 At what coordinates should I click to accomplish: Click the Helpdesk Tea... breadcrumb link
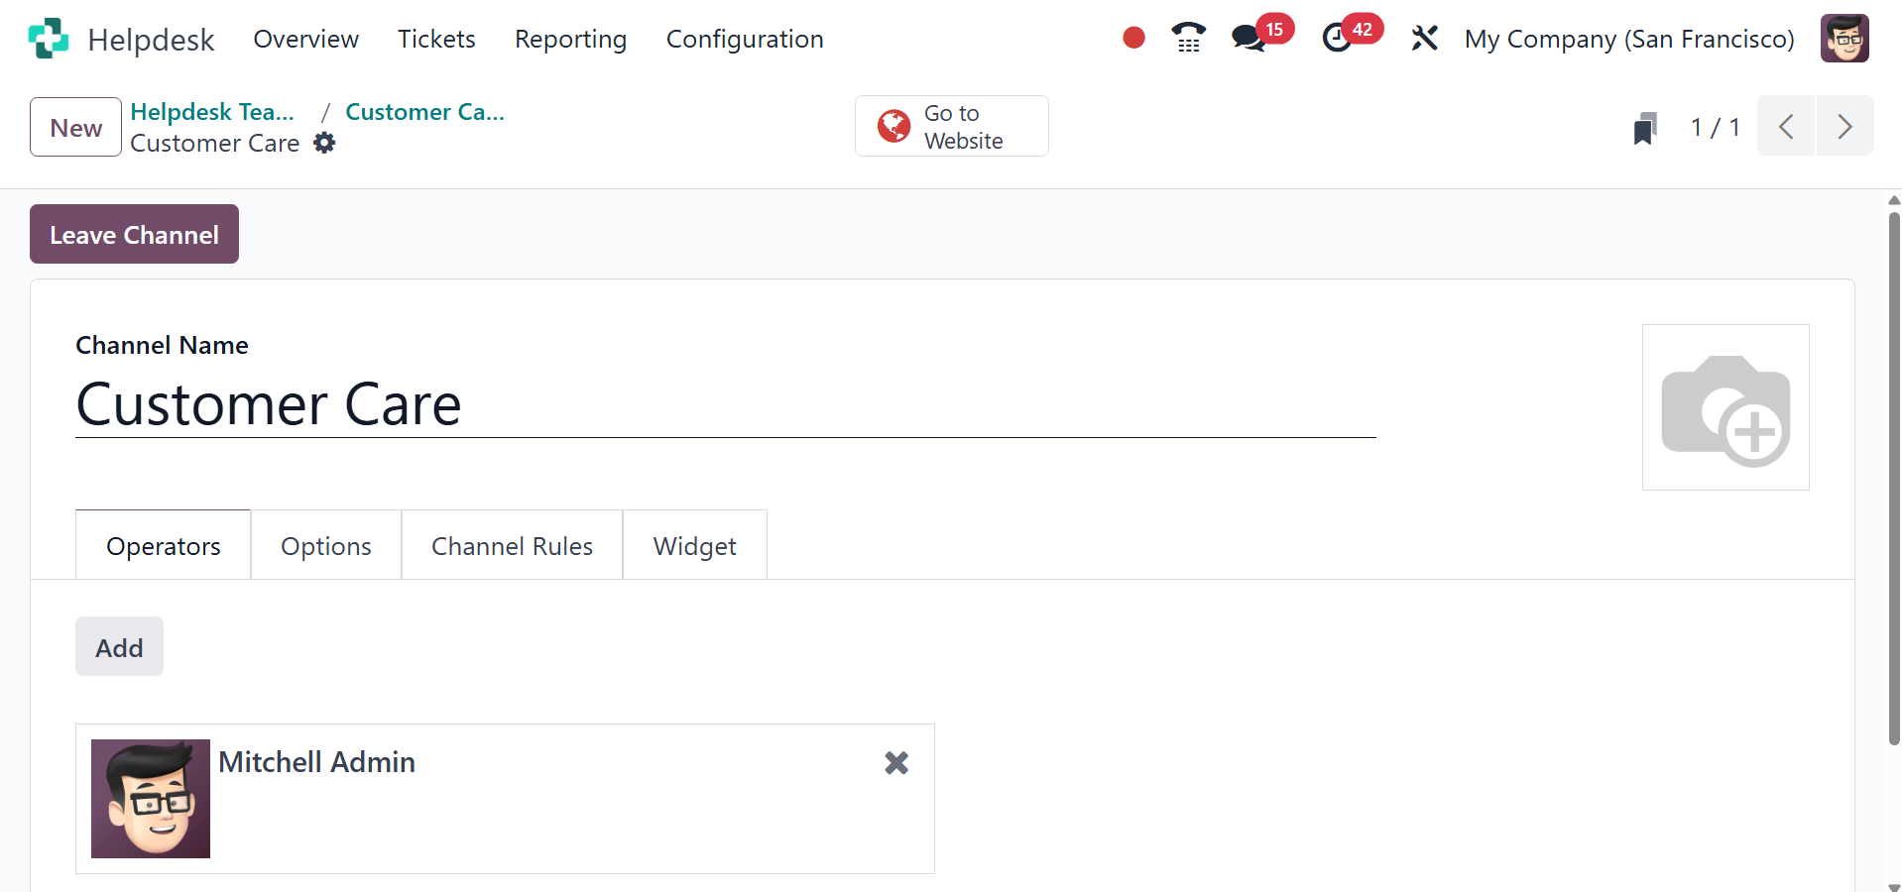click(x=212, y=112)
